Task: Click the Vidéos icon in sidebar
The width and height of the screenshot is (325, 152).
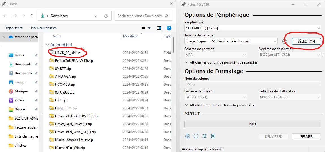Action: [x=11, y=100]
